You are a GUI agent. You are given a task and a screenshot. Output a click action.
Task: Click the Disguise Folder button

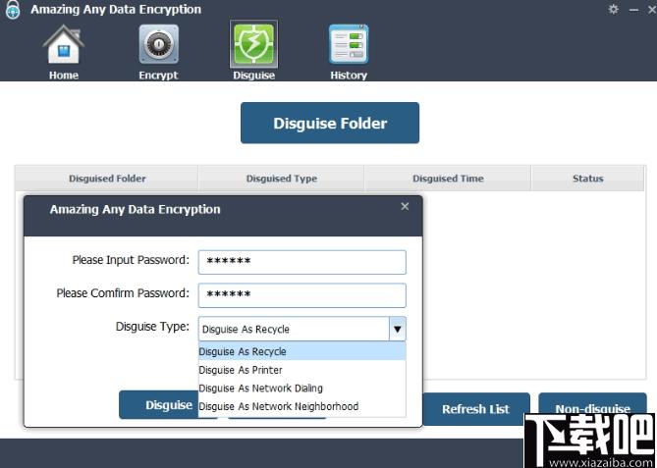pyautogui.click(x=330, y=123)
